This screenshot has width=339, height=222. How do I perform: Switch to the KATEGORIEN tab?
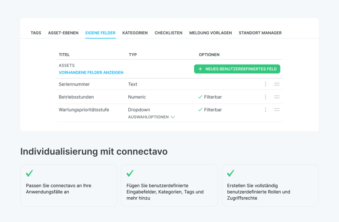click(x=135, y=33)
